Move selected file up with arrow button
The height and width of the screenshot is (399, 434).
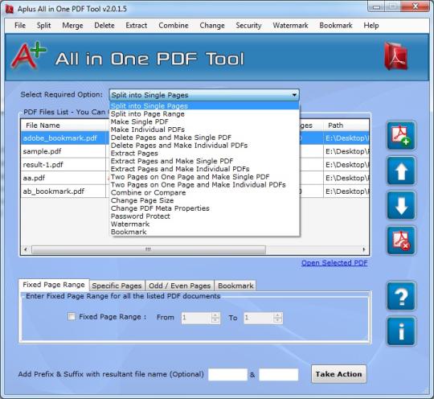401,171
